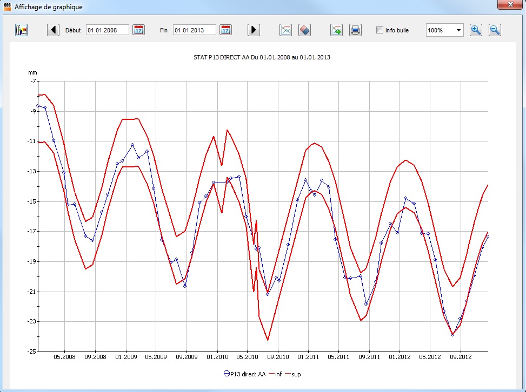Screen dimensions: 526x392
Task: Advance to next period with right arrow
Action: [x=254, y=30]
